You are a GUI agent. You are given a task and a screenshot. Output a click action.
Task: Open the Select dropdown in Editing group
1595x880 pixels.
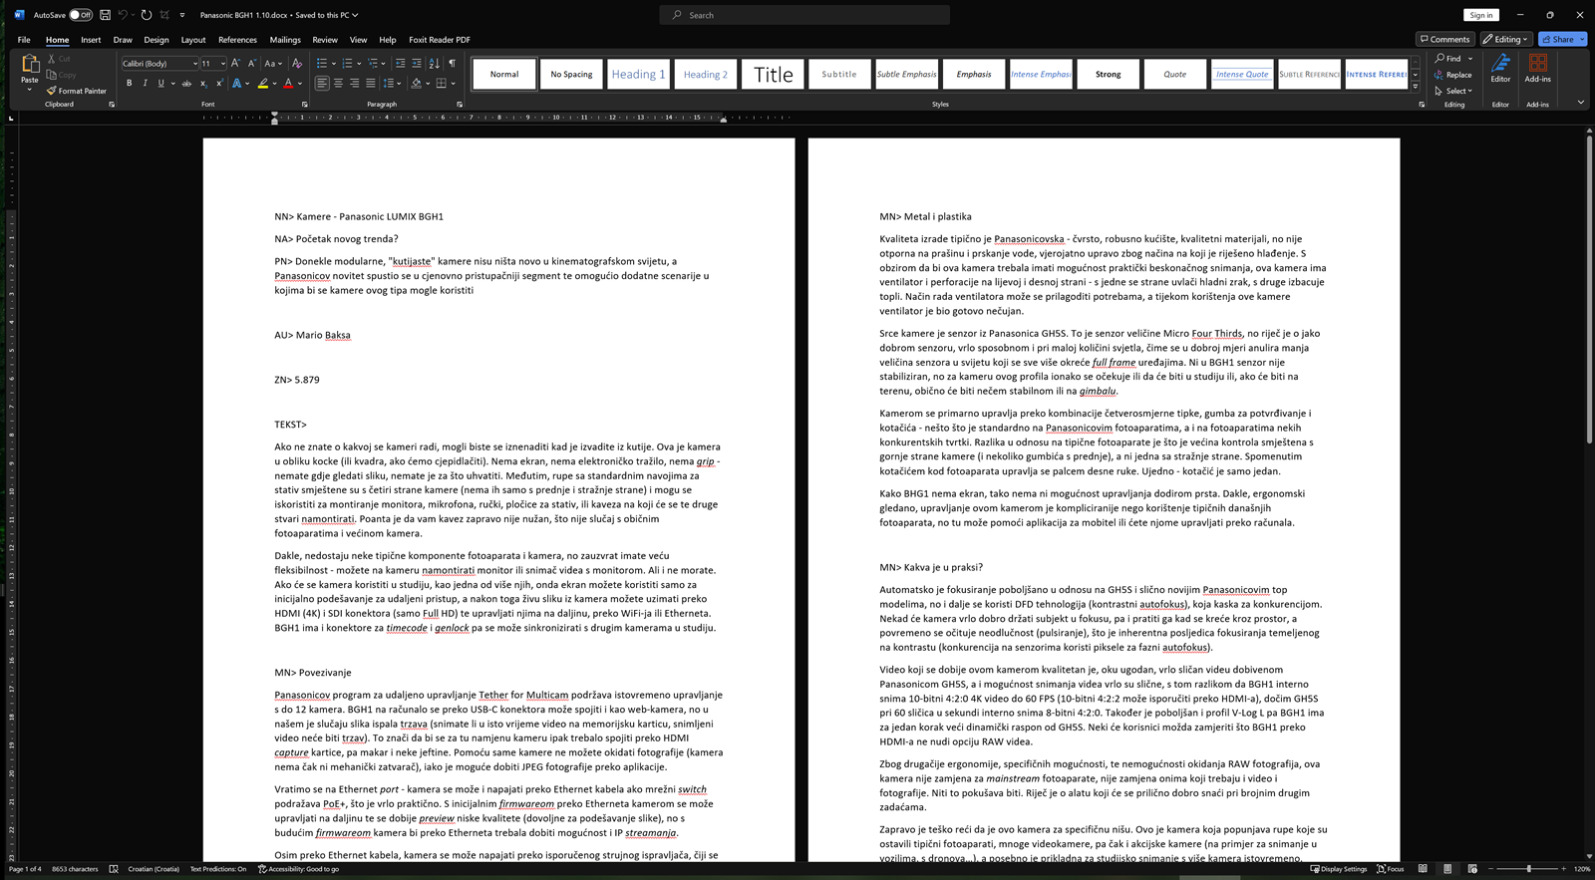[1453, 91]
